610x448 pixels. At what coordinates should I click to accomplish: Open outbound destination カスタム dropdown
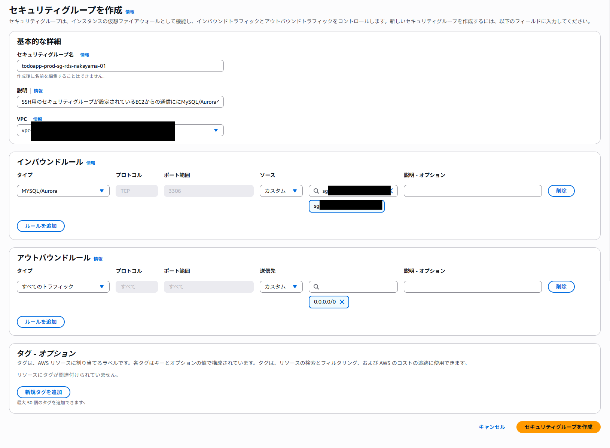(281, 287)
